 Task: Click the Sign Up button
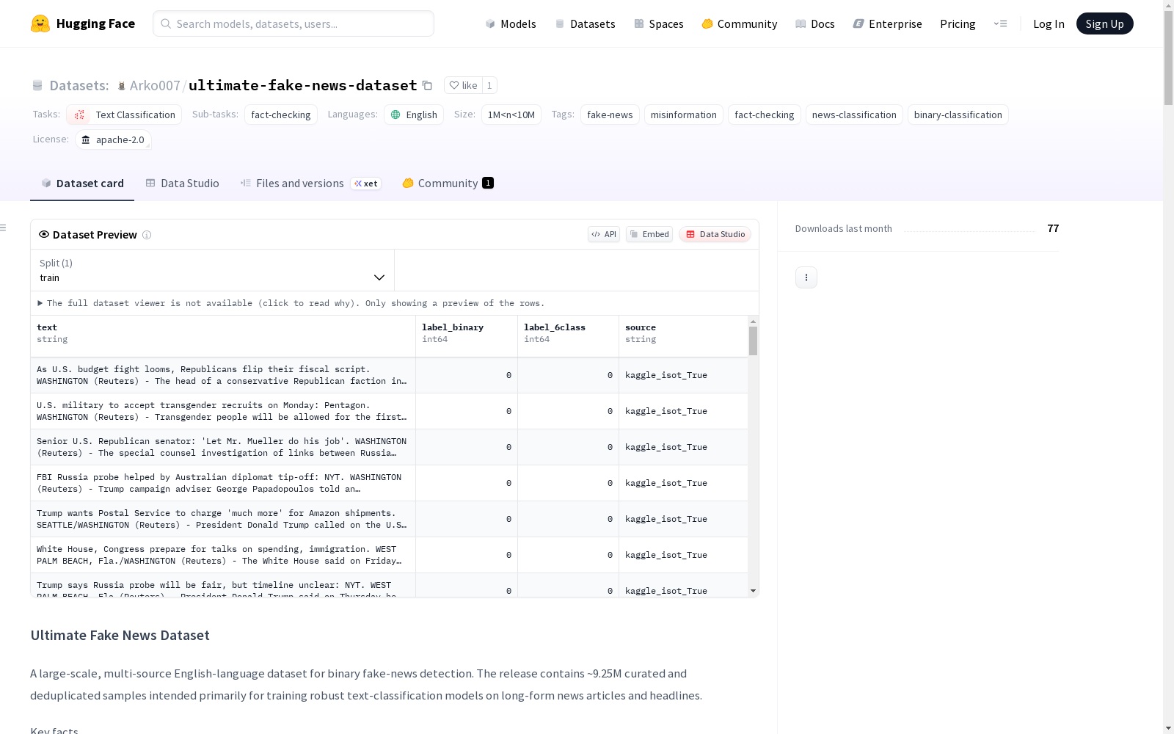1104,23
